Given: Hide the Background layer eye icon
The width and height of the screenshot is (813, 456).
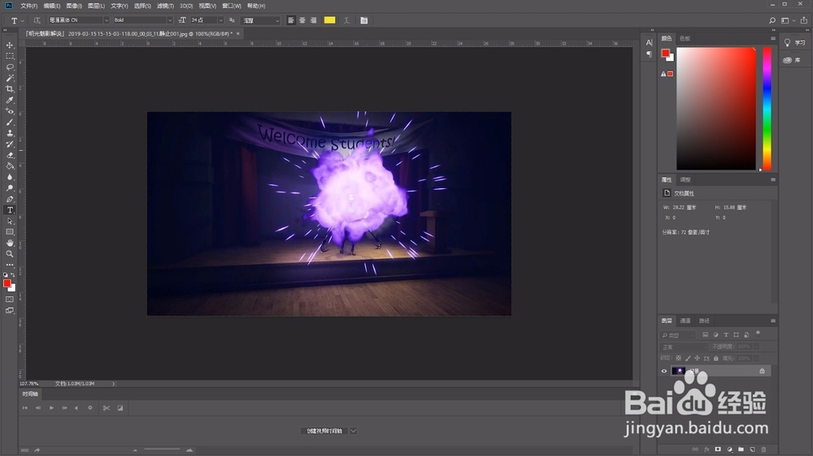Looking at the screenshot, I should pyautogui.click(x=663, y=371).
